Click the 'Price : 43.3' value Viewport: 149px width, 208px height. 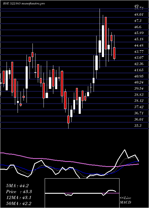point(19,192)
